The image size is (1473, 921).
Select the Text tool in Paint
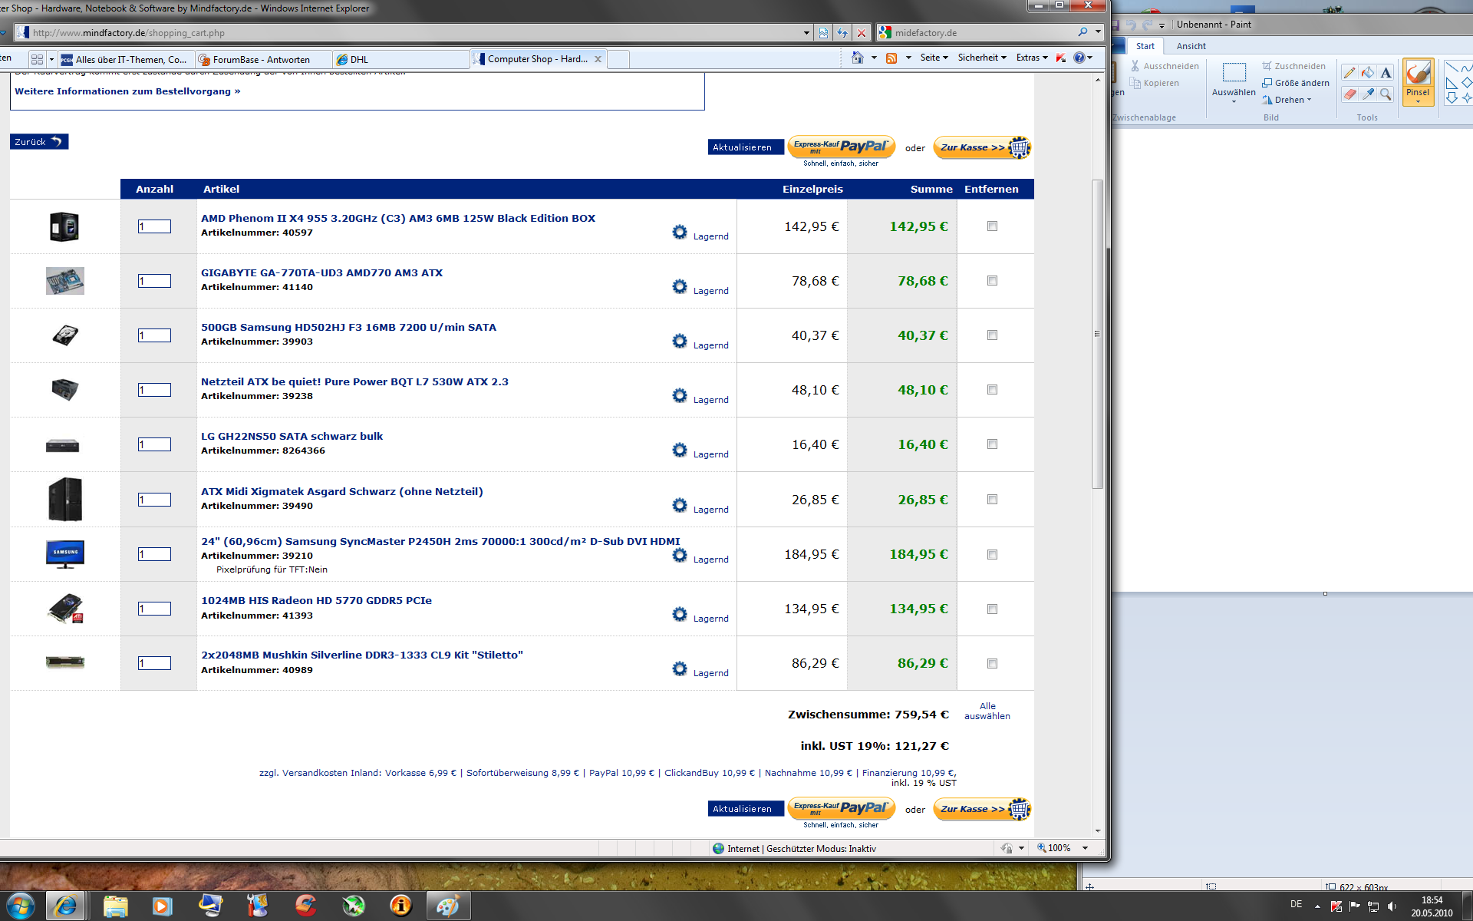point(1386,73)
